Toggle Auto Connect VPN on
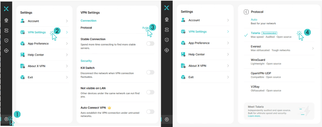322x127 pixels. 150,112
